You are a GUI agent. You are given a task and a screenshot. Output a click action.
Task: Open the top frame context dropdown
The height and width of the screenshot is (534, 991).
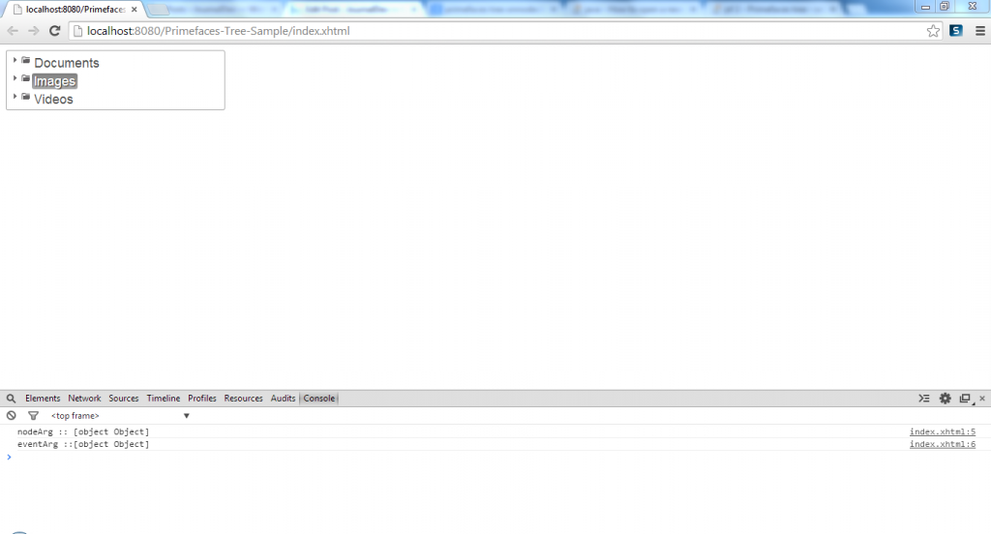click(x=121, y=416)
